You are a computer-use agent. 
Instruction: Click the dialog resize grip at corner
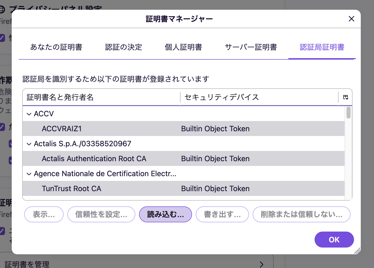coord(357,251)
